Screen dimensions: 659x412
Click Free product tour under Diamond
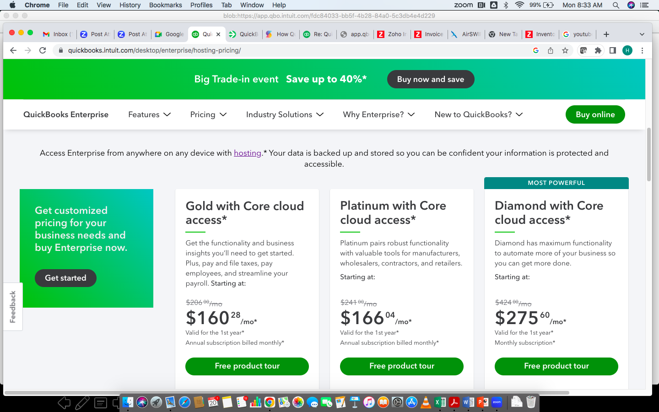point(556,366)
